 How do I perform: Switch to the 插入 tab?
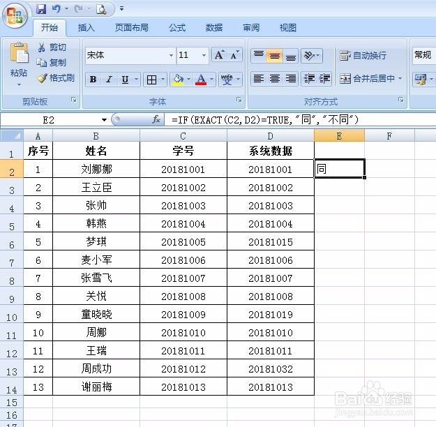click(x=87, y=27)
